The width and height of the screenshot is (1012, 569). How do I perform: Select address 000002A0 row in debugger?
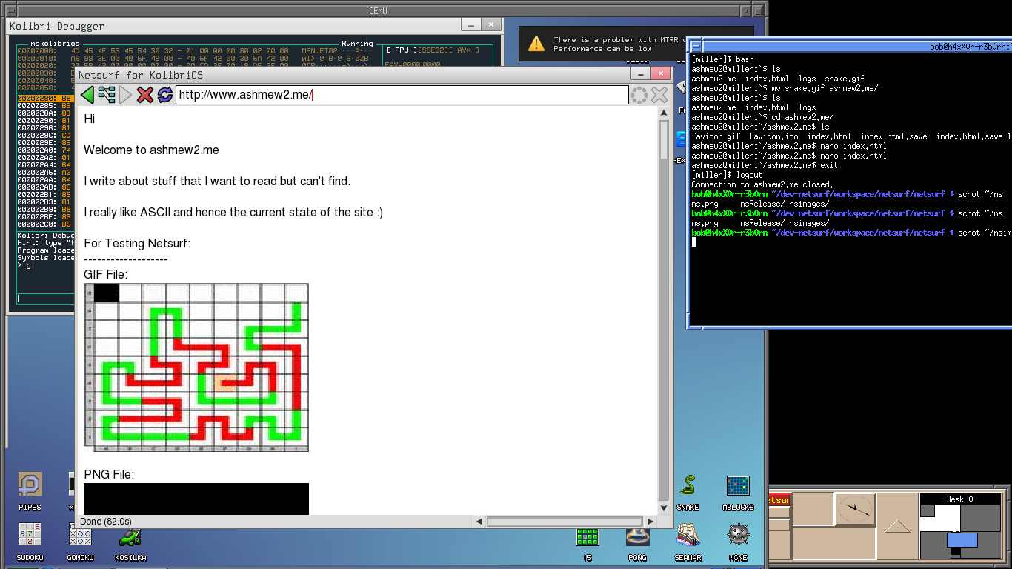point(44,150)
